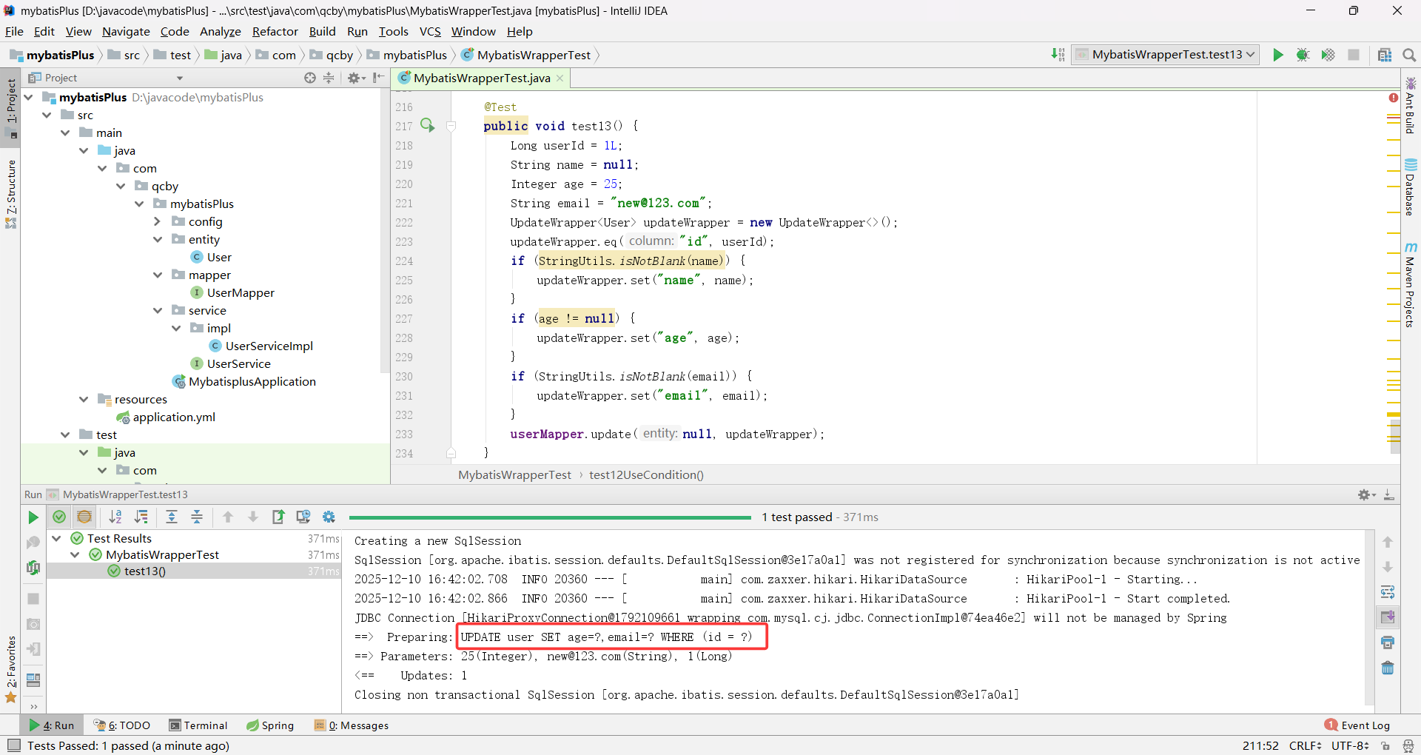This screenshot has height=755, width=1421.
Task: Click run gutter icon at line 217
Action: click(x=428, y=125)
